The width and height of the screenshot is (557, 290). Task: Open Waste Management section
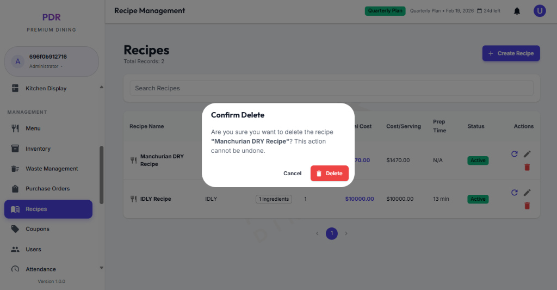52,169
